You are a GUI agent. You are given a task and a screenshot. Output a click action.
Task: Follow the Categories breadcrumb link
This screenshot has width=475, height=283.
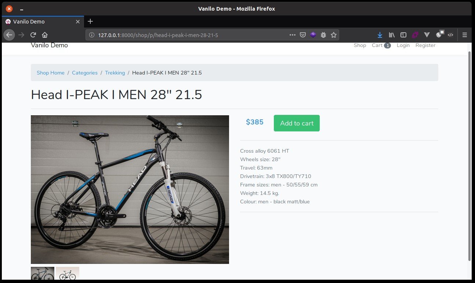click(x=85, y=73)
